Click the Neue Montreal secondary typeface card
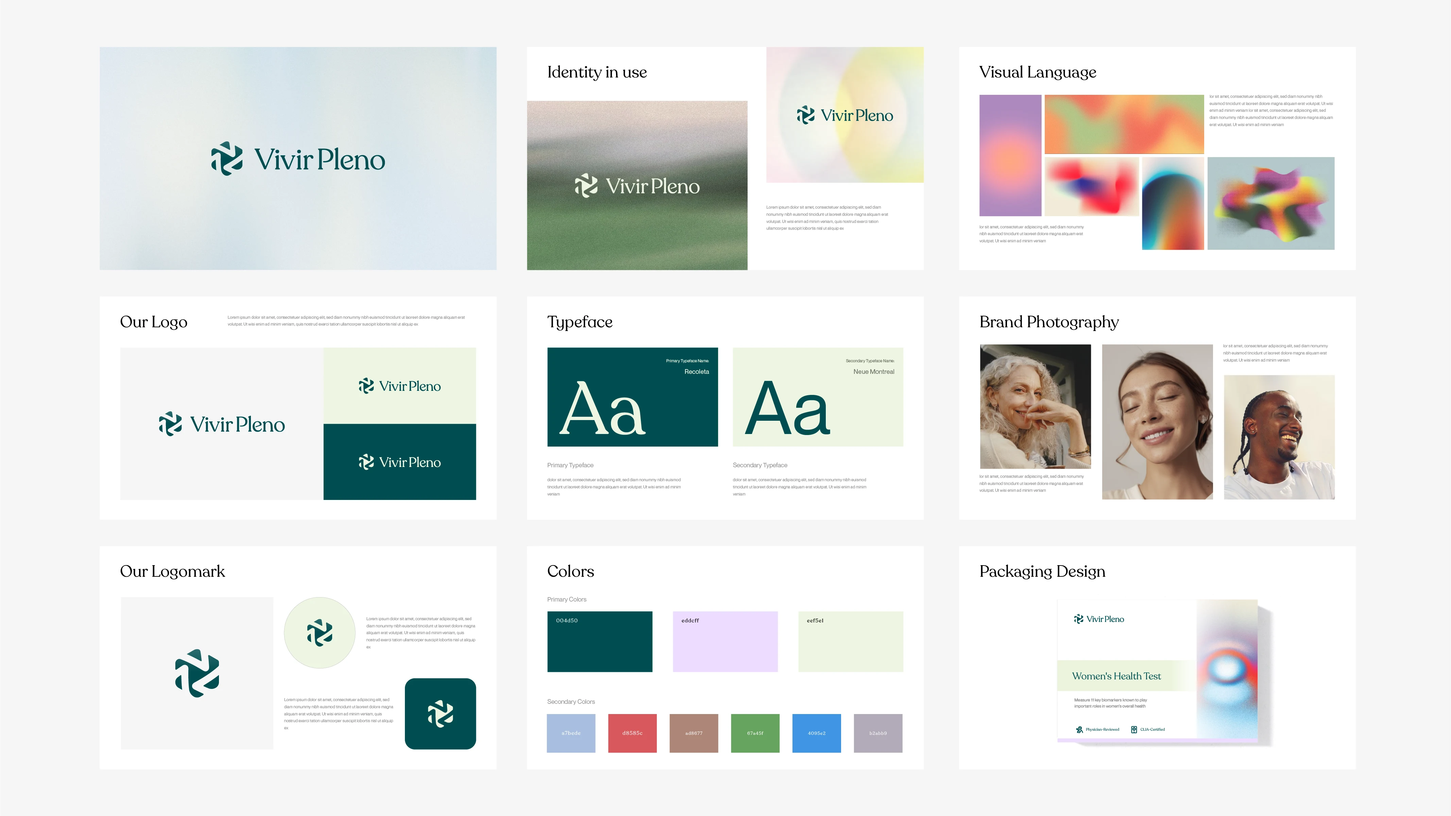The height and width of the screenshot is (816, 1451). (817, 397)
